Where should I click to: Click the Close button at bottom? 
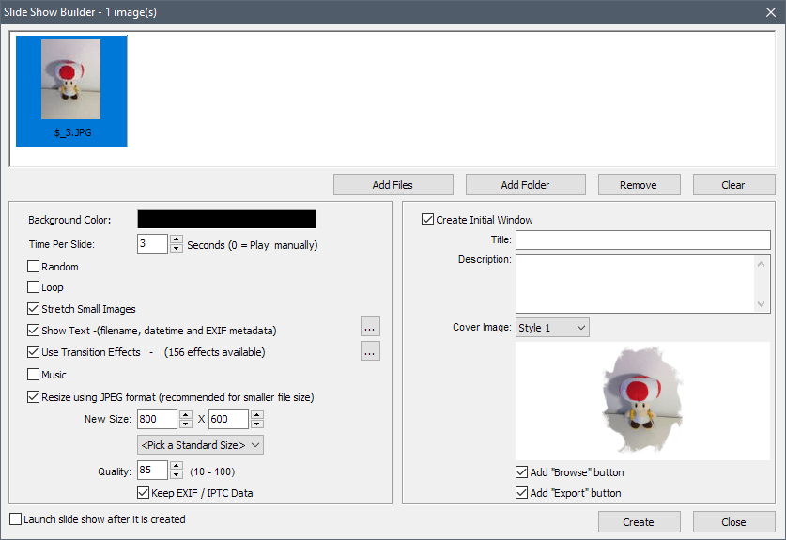(x=733, y=522)
